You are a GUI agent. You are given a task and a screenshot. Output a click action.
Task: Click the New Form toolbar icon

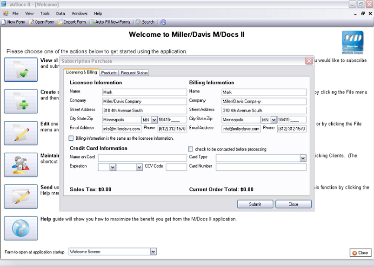tap(13, 22)
